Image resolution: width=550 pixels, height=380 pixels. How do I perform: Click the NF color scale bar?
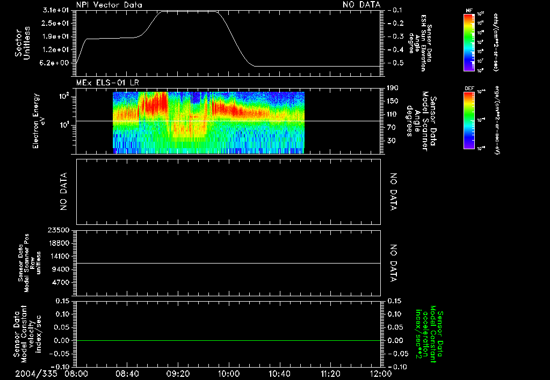469,42
